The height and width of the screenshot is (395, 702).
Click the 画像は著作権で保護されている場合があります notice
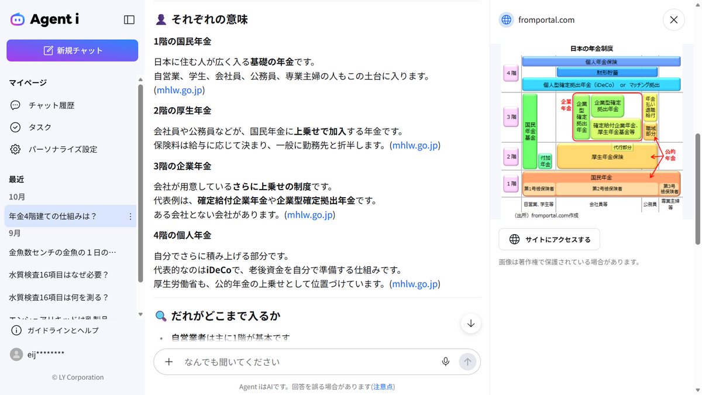click(569, 262)
